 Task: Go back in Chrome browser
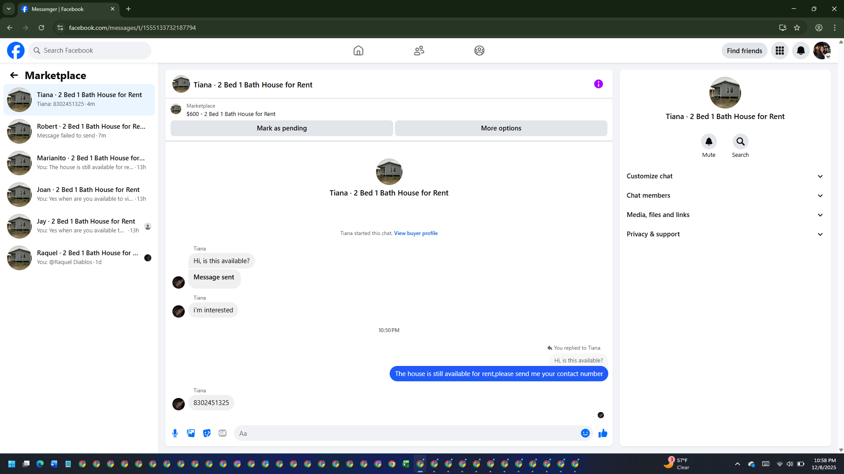click(x=10, y=28)
